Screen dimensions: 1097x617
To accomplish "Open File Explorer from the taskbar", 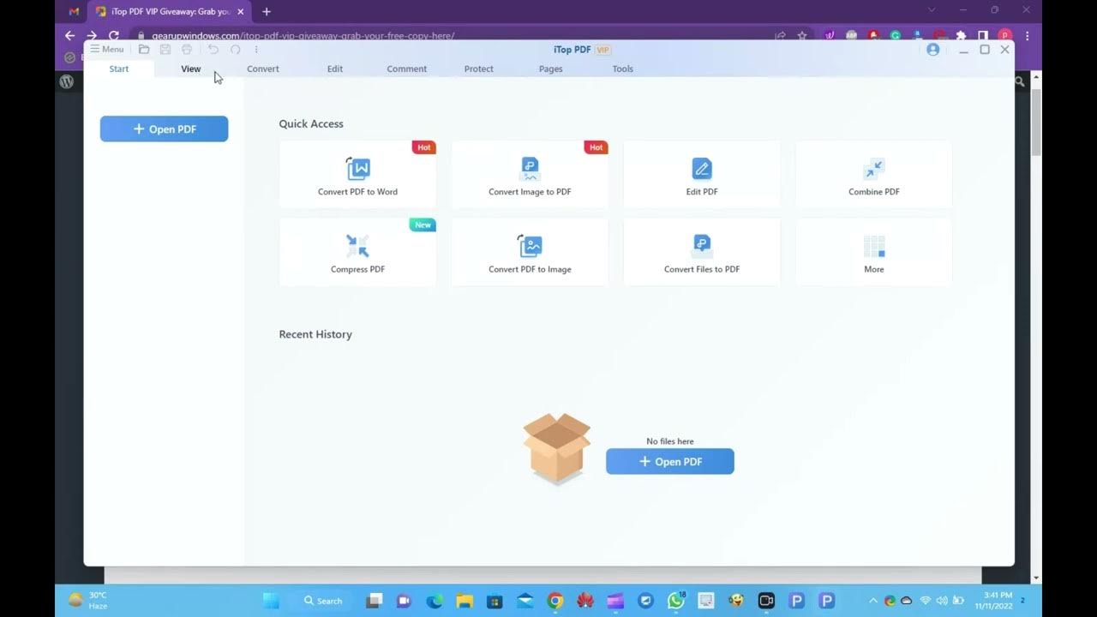I will [x=465, y=601].
